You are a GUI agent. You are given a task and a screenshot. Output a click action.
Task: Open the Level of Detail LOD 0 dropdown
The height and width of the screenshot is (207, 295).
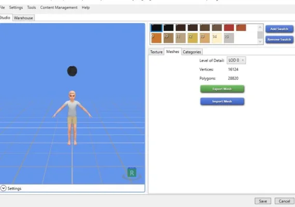coord(236,60)
